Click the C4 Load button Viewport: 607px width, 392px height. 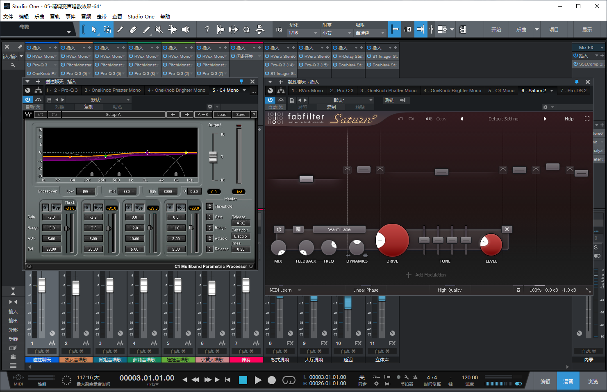coord(222,115)
